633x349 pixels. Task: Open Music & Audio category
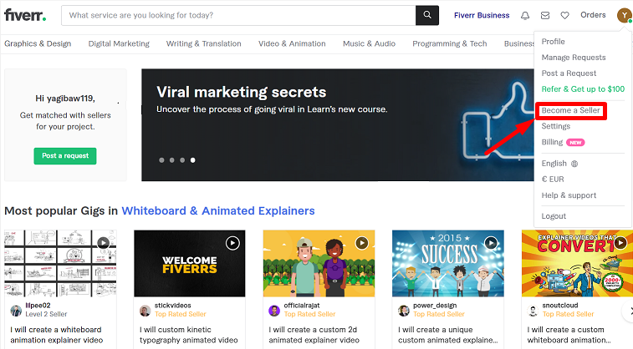(x=369, y=43)
